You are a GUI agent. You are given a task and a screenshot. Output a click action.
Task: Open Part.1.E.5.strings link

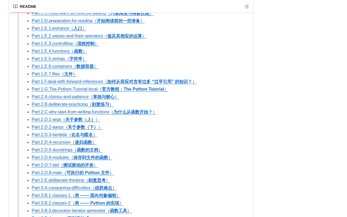(59, 59)
